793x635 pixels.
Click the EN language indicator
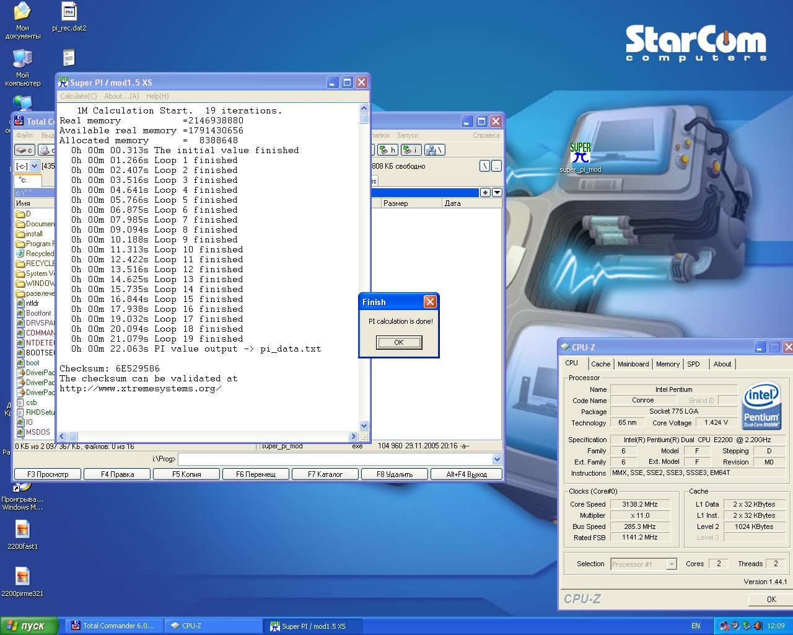pos(696,626)
